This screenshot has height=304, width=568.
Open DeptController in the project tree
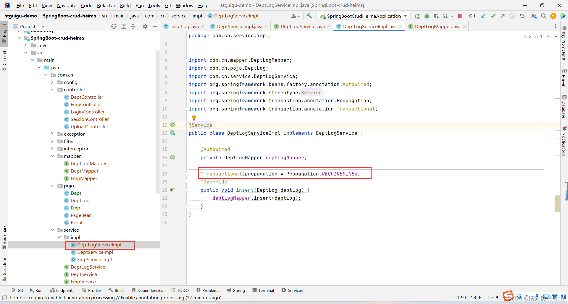(x=87, y=97)
